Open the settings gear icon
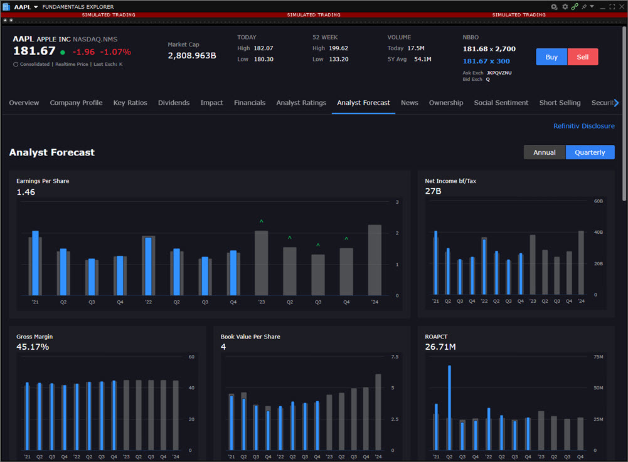This screenshot has height=462, width=628. coord(565,7)
